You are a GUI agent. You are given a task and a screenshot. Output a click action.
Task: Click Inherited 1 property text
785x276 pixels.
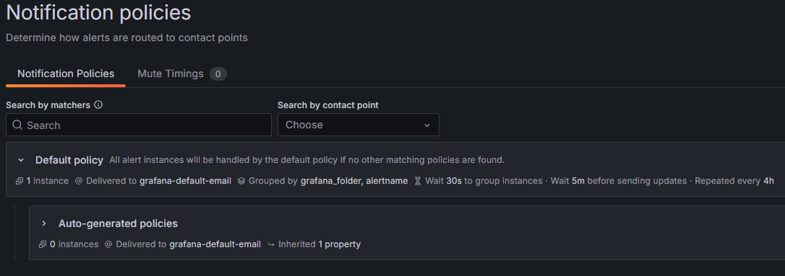tap(319, 244)
